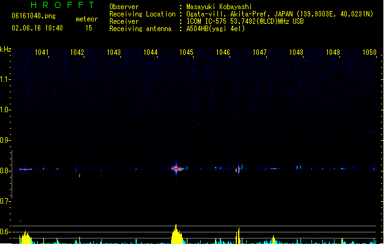Click frequency axis label 1.1
The width and height of the screenshot is (384, 244).
pyautogui.click(x=5, y=79)
